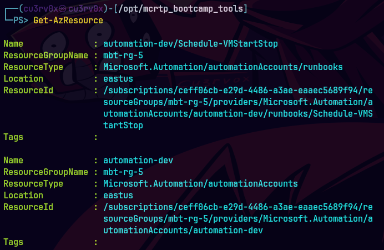This screenshot has height=250, width=384.
Task: Click second record's Tags label
Action: click(13, 242)
